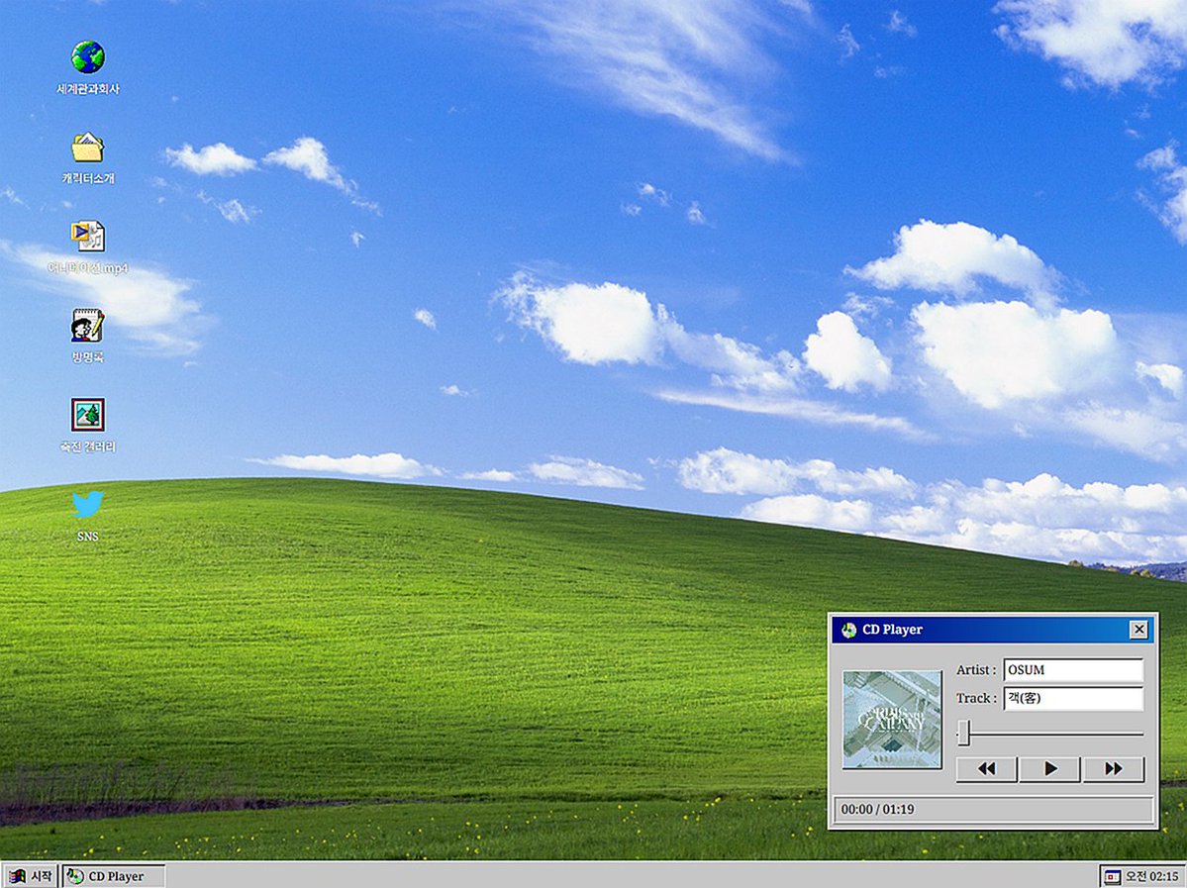This screenshot has height=888, width=1187.
Task: Play the track in CD Player
Action: 1050,769
